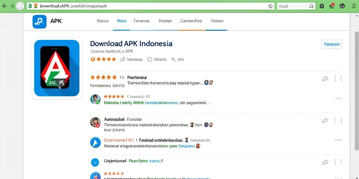The image size is (359, 179).
Task: Click the large app icon thumbnail
Action: [57, 68]
